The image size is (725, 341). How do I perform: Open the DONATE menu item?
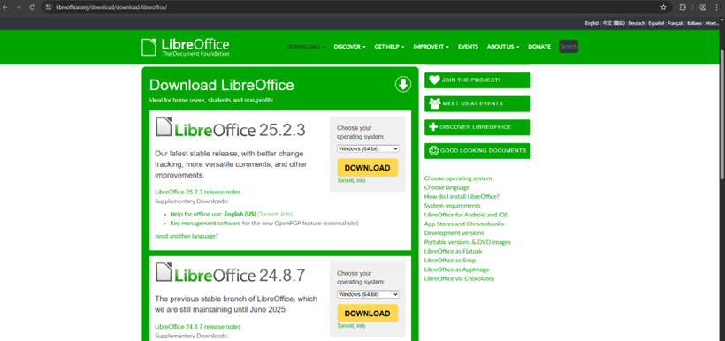(539, 47)
